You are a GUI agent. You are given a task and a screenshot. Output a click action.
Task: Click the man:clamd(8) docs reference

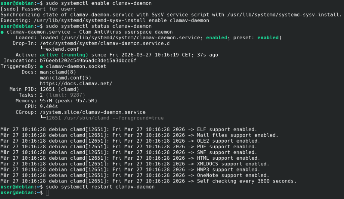[58, 72]
